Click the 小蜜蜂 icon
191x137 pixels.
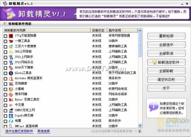click(x=11, y=89)
